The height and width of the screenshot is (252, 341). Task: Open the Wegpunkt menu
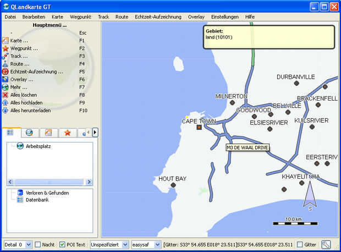[80, 17]
